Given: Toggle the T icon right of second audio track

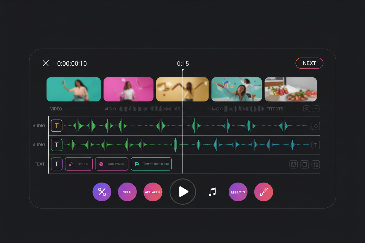Looking at the screenshot, I should coord(316,145).
